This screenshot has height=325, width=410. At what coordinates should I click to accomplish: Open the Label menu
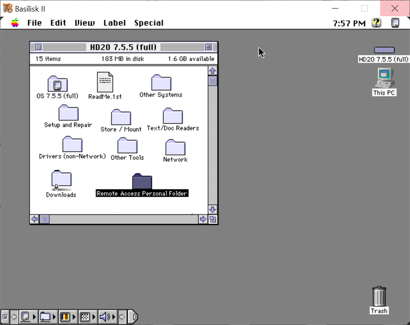114,23
